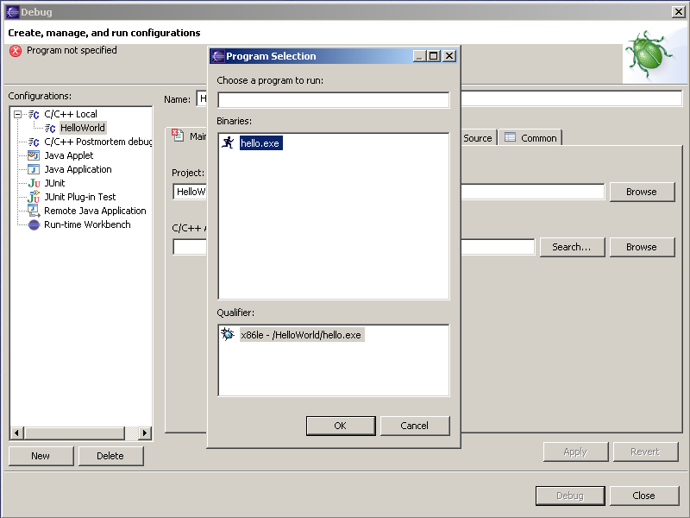This screenshot has height=518, width=690.
Task: Open the Source tab
Action: (x=477, y=138)
